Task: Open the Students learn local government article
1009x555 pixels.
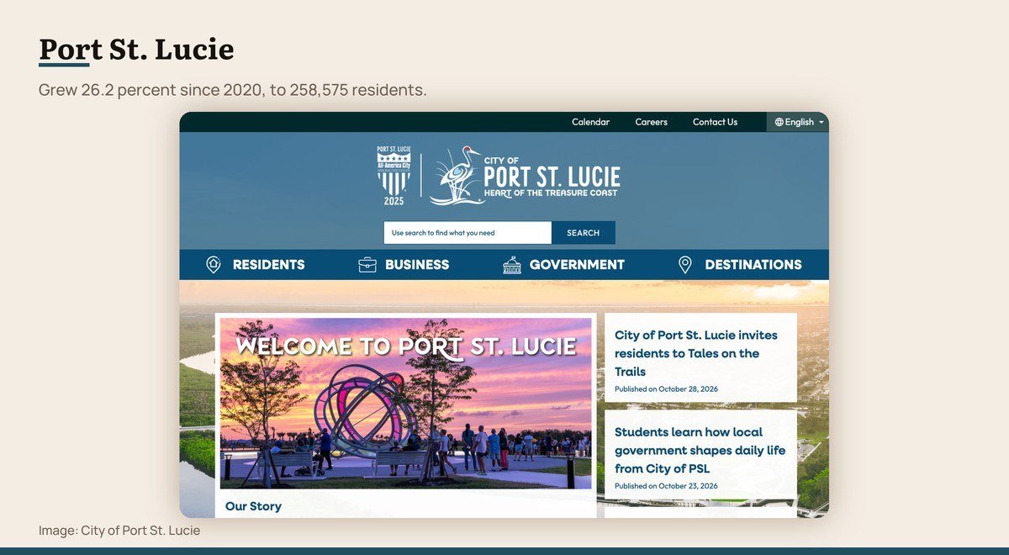Action: point(700,450)
